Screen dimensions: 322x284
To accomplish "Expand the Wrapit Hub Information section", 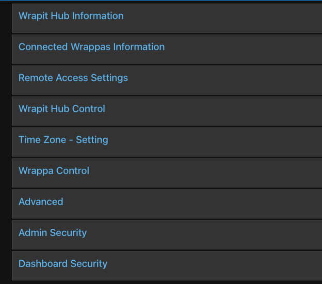I will pos(71,16).
